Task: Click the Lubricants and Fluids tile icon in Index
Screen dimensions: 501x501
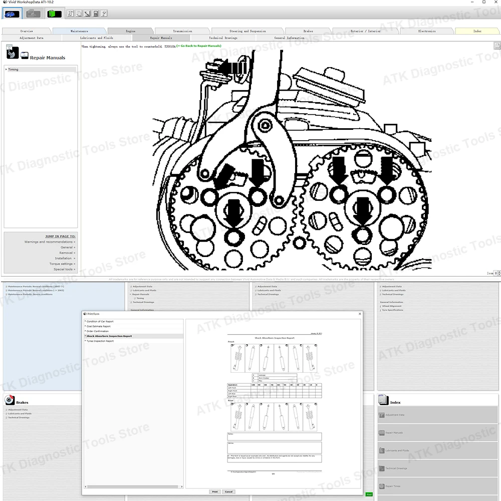Action: point(381,450)
